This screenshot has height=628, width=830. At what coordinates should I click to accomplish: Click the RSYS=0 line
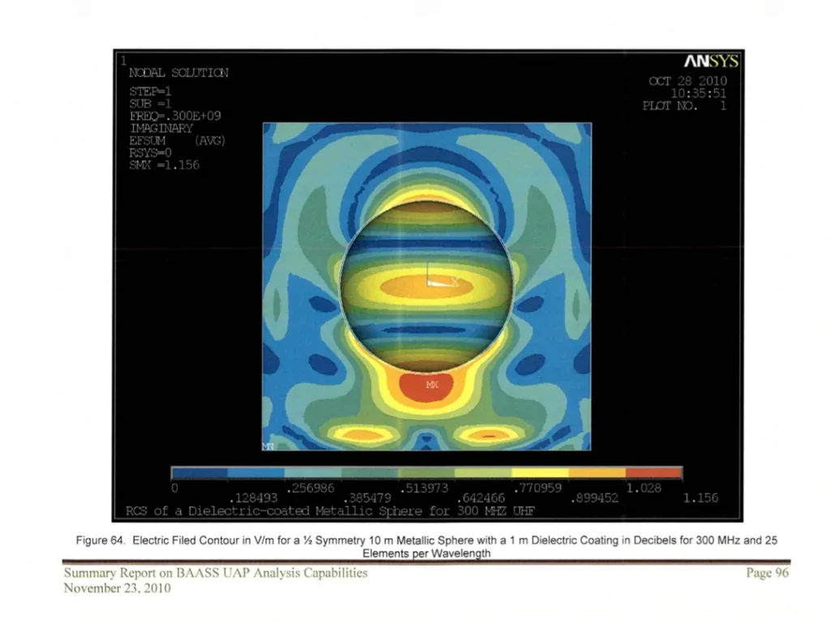coord(150,153)
